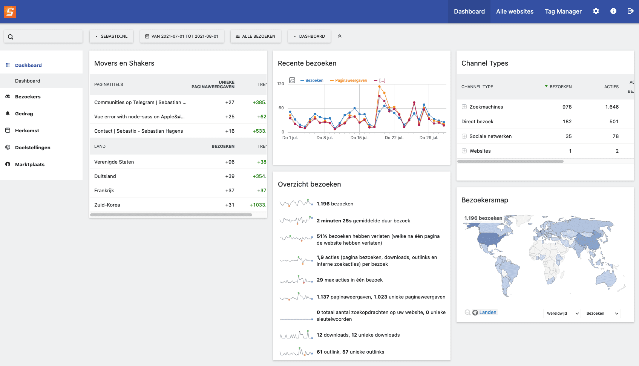This screenshot has height=366, width=639.
Task: Open Alle websites in top menu
Action: pyautogui.click(x=515, y=12)
